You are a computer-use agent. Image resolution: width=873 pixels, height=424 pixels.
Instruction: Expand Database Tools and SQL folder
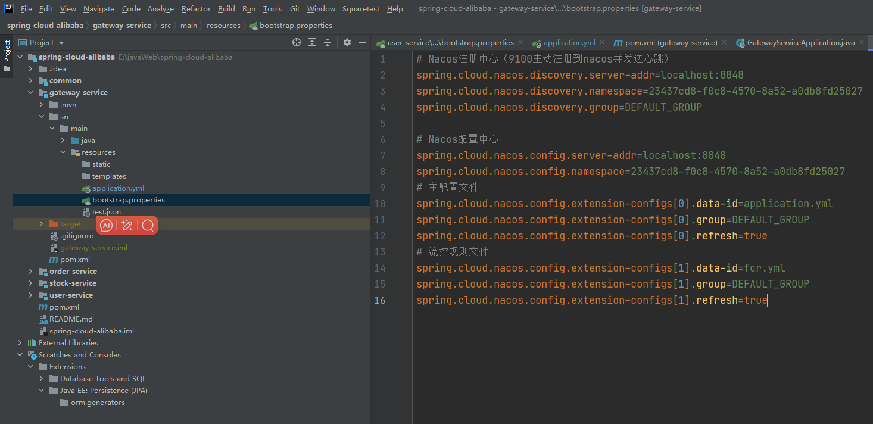[x=41, y=379]
